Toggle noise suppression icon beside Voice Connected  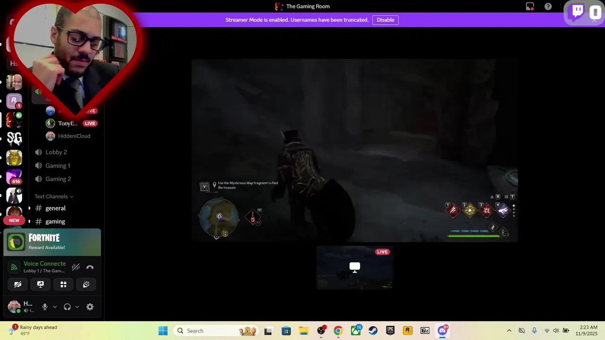point(76,267)
